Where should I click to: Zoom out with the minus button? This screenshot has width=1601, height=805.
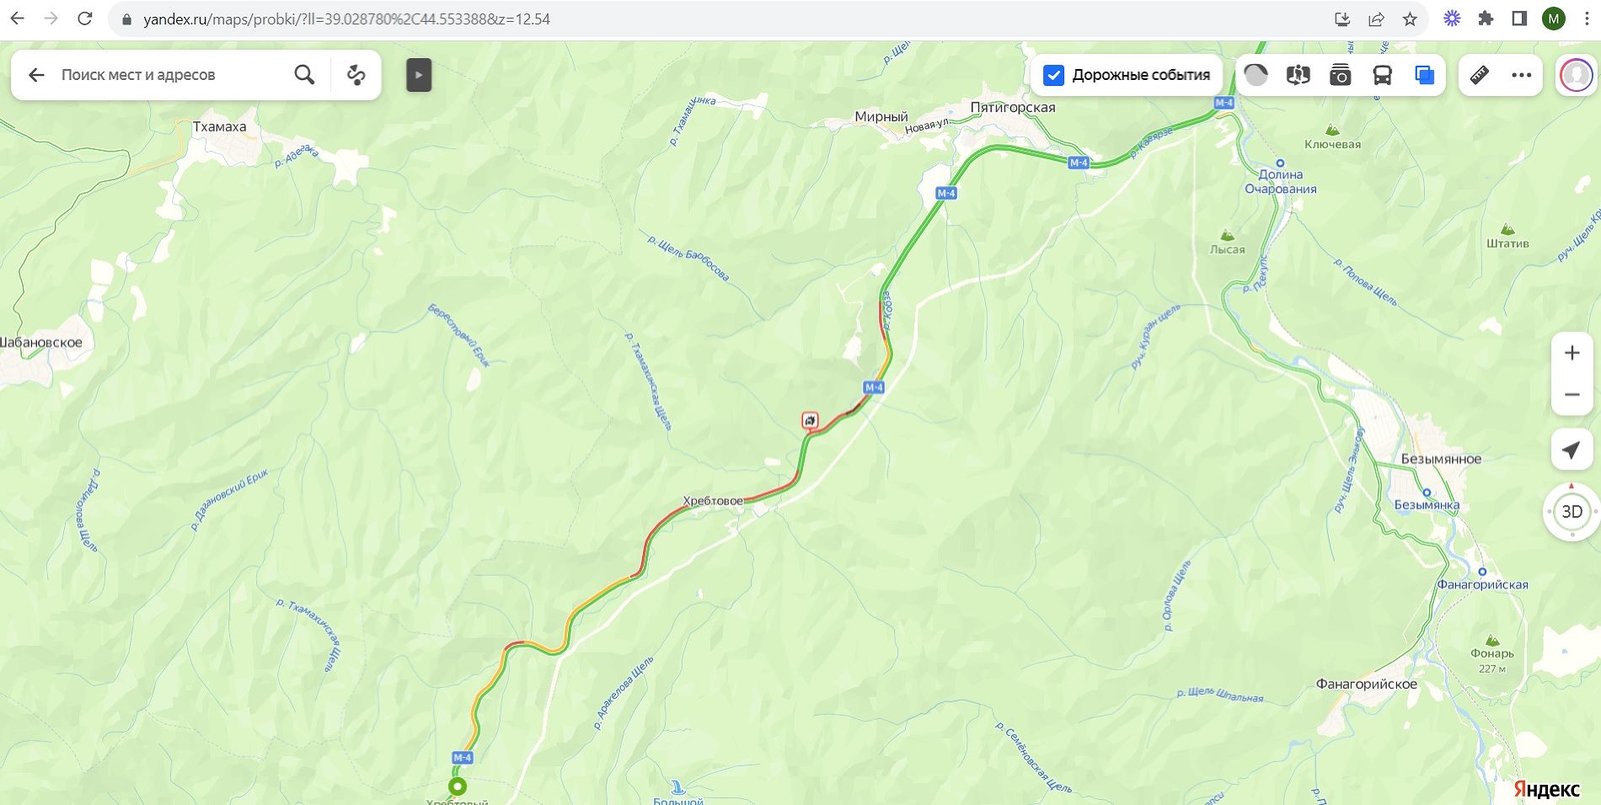point(1572,394)
